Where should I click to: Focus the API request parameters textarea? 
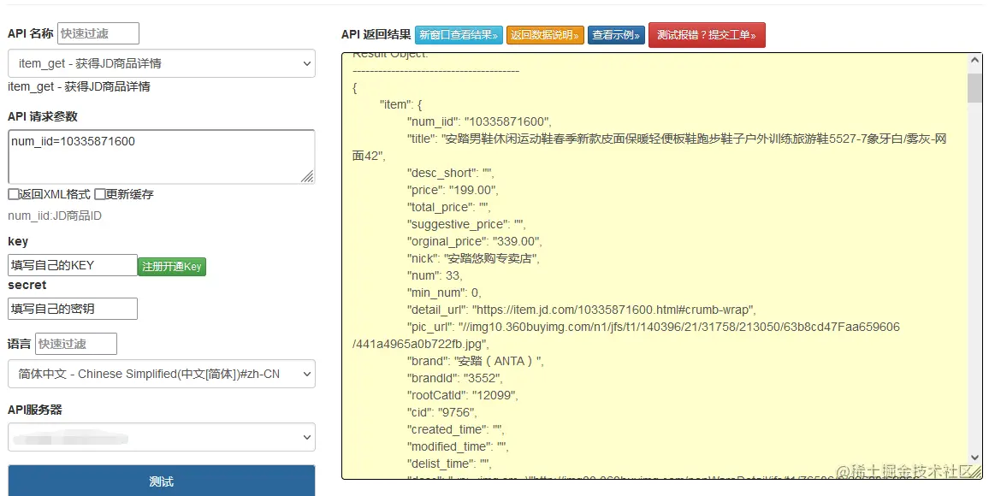pyautogui.click(x=162, y=157)
